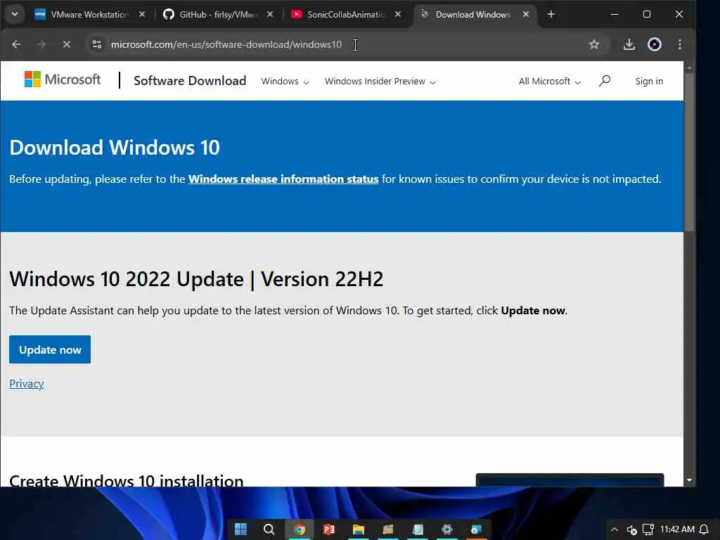Click Sign in on Microsoft page
Viewport: 720px width, 540px height.
pos(649,82)
